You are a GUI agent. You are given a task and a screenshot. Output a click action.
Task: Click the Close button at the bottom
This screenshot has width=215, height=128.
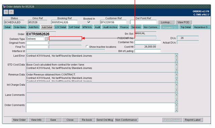tap(70, 120)
